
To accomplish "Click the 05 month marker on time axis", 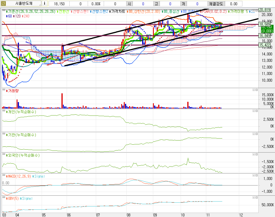I will (44, 215).
